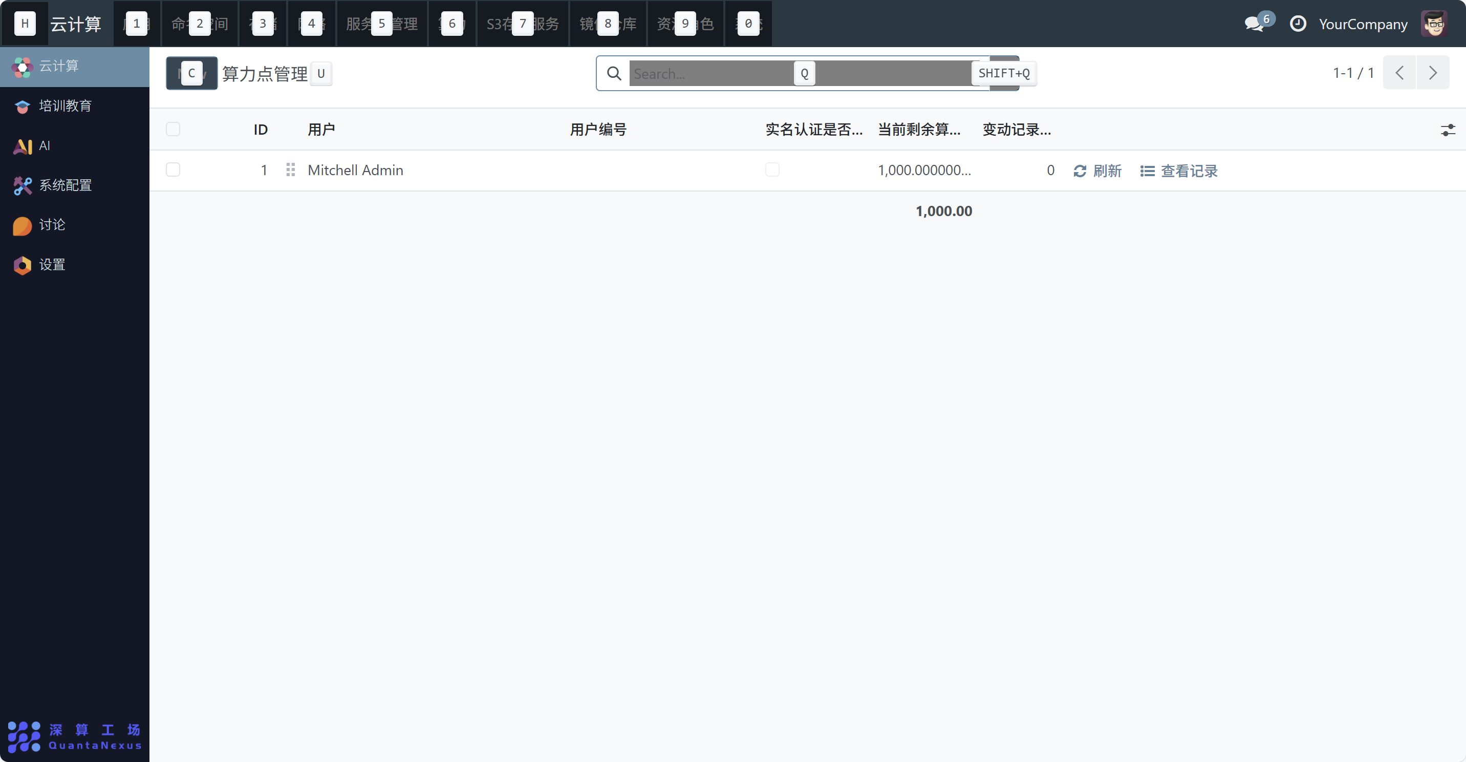
Task: Toggle select-all checkbox in table header
Action: pyautogui.click(x=173, y=129)
